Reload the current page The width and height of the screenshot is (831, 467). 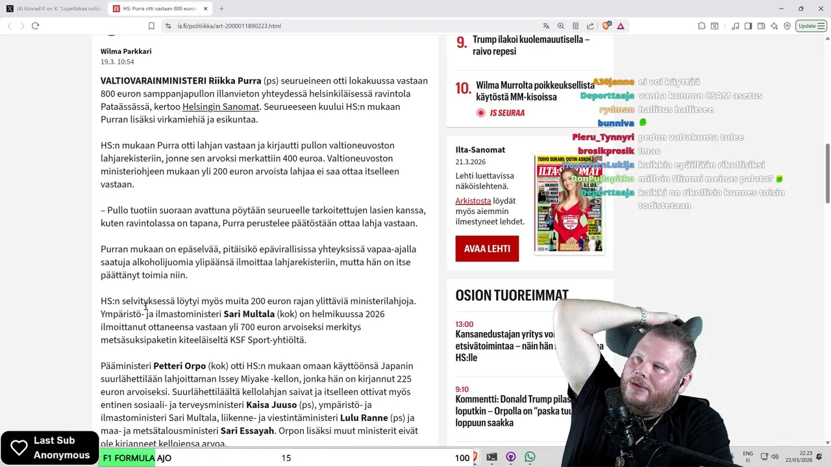(35, 26)
